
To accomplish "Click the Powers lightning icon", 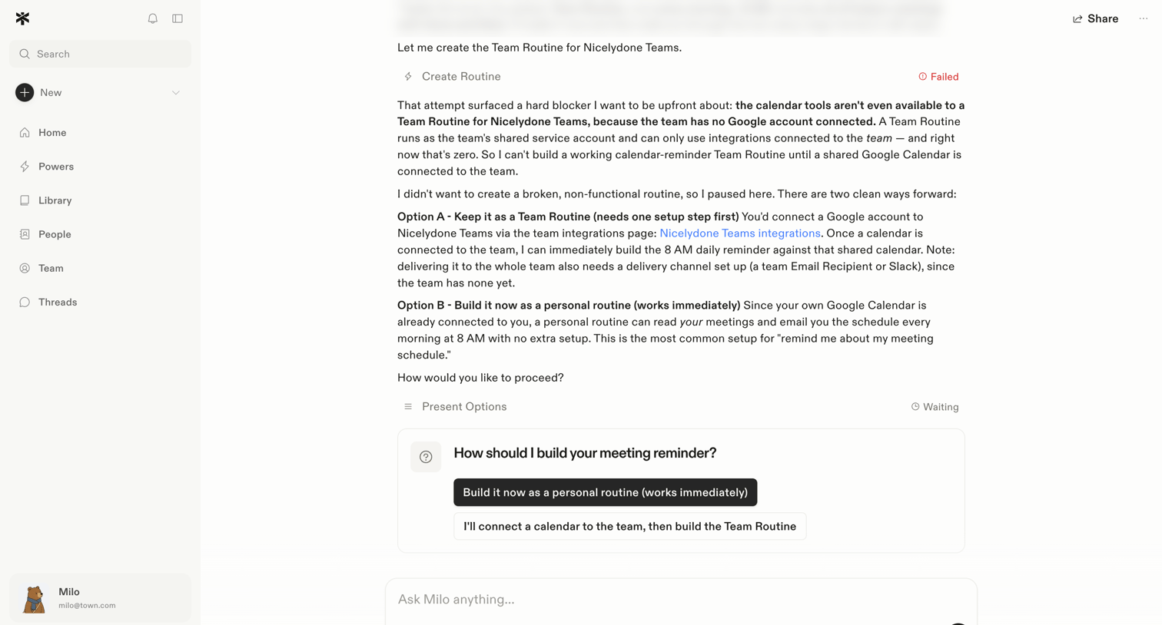I will (x=25, y=167).
